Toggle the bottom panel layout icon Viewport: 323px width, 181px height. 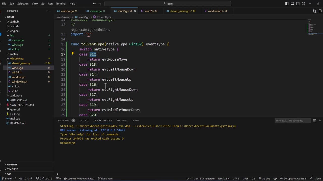[x=292, y=4]
